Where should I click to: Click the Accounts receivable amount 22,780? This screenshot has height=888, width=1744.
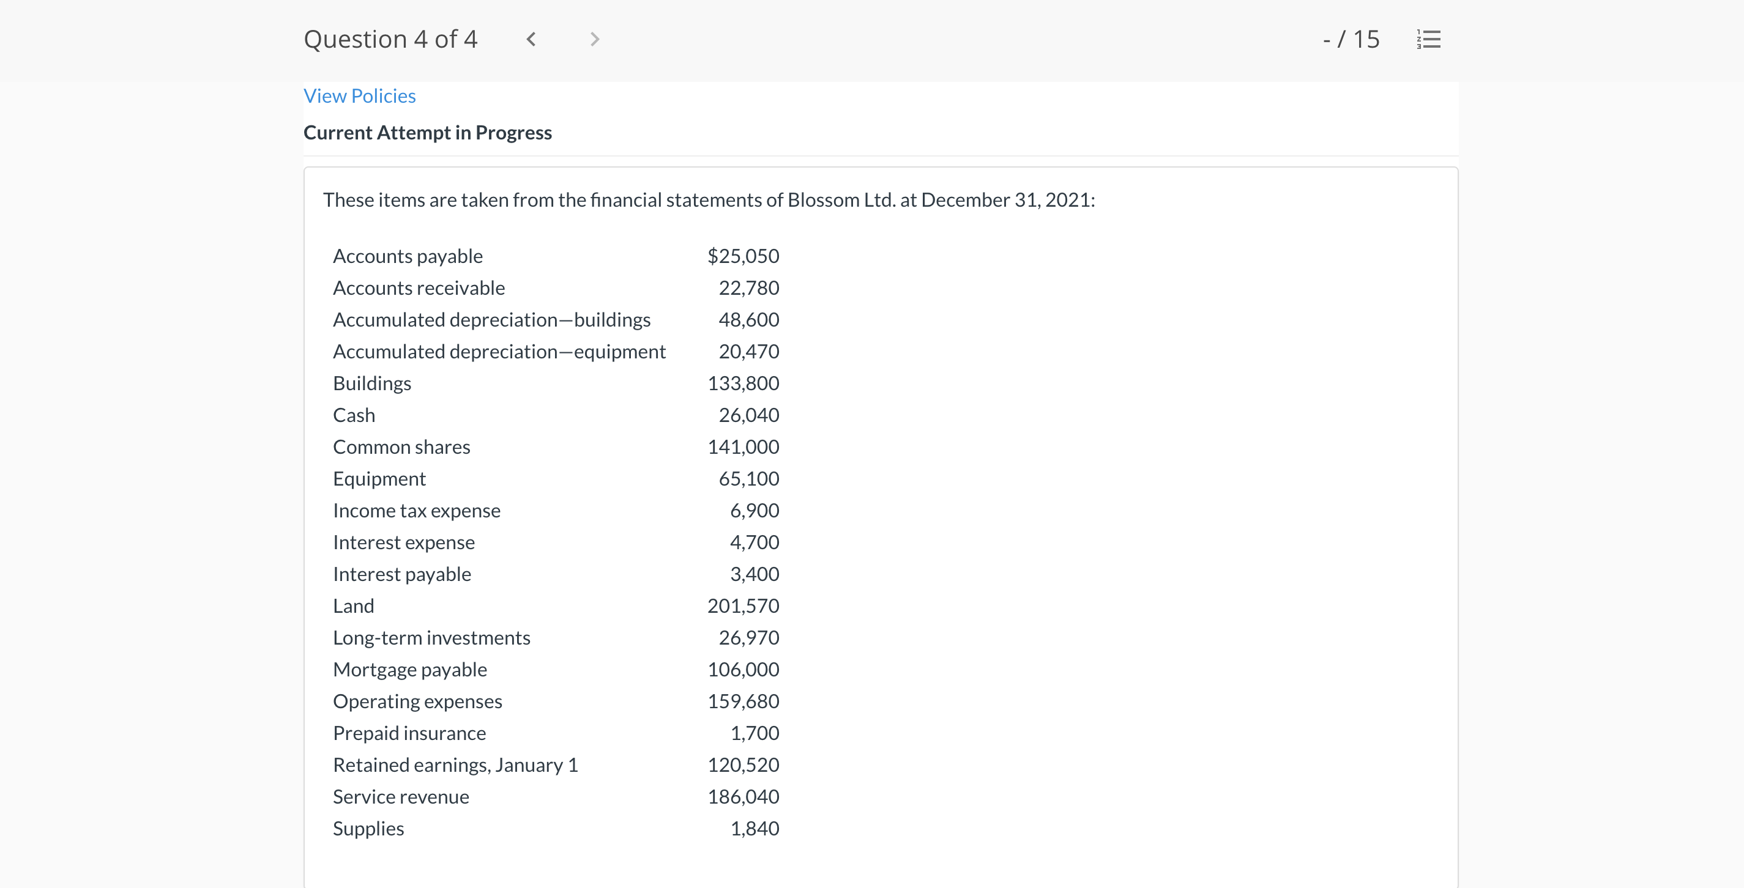coord(748,287)
